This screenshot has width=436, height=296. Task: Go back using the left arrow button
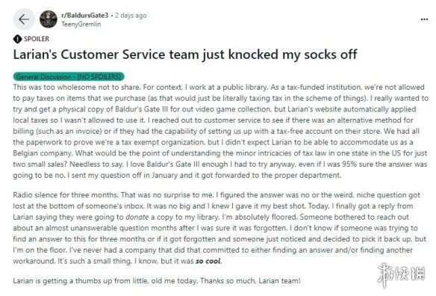pyautogui.click(x=24, y=19)
